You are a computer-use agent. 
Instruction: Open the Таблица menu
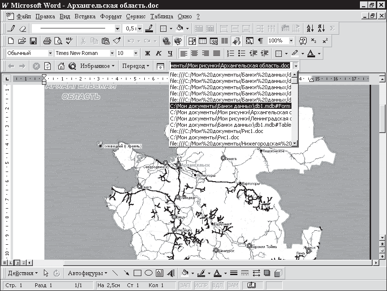click(162, 16)
